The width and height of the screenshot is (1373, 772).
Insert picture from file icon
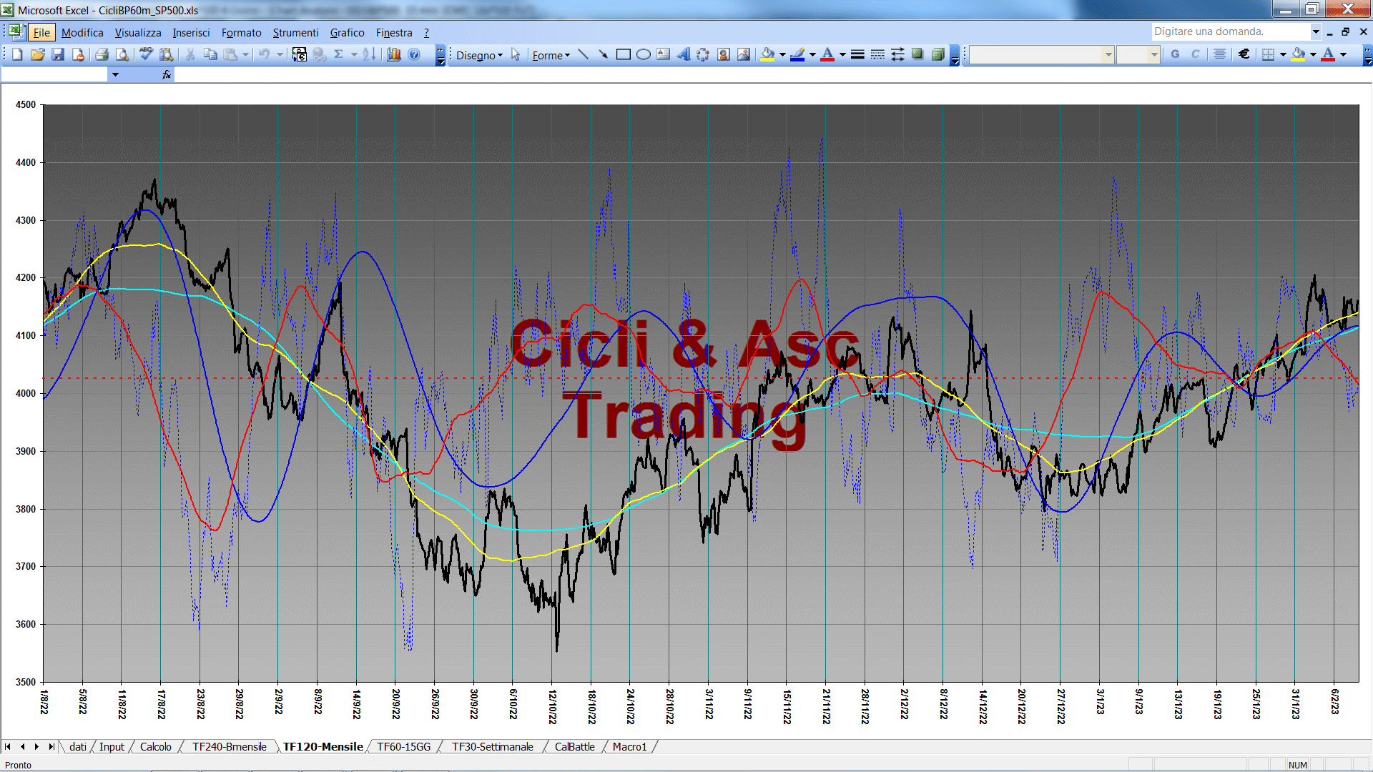(x=744, y=54)
